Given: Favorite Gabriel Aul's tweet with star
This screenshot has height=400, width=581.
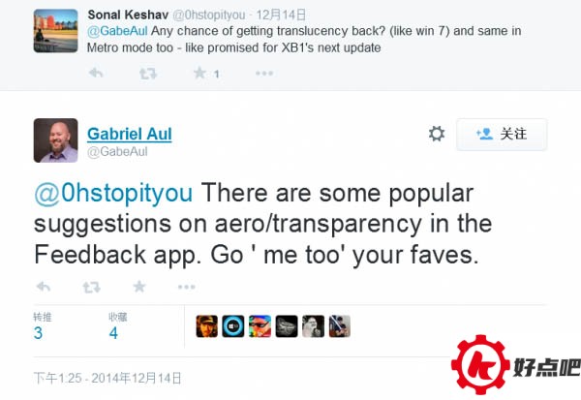Looking at the screenshot, I should click(139, 286).
